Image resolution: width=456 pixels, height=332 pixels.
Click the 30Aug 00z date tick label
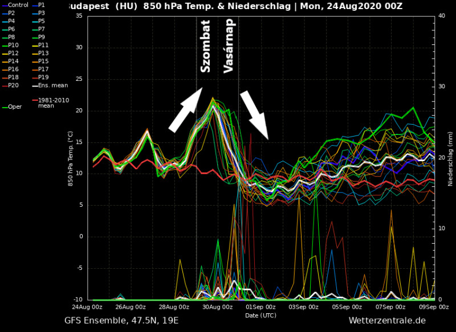pos(218,307)
